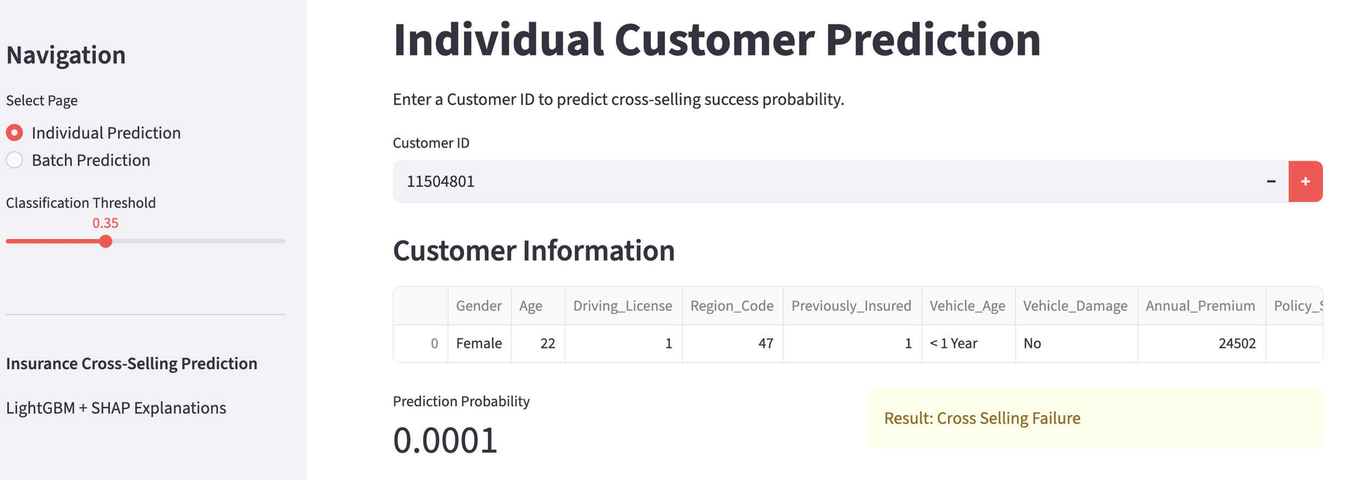Select the Individual Prediction radio button

pyautogui.click(x=15, y=132)
